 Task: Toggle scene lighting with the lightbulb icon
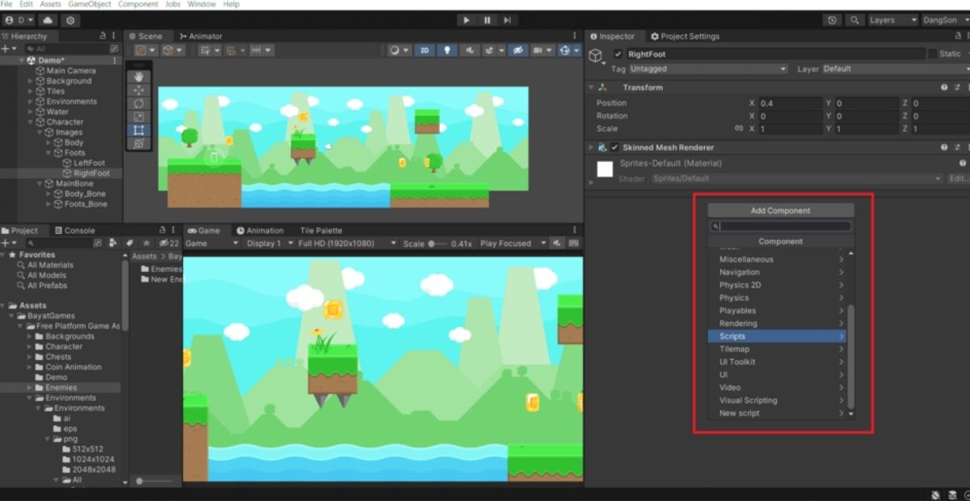(446, 50)
